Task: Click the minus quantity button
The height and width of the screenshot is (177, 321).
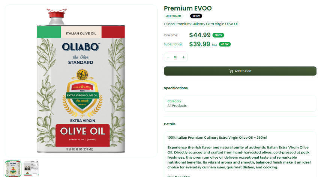Action: coord(168,57)
